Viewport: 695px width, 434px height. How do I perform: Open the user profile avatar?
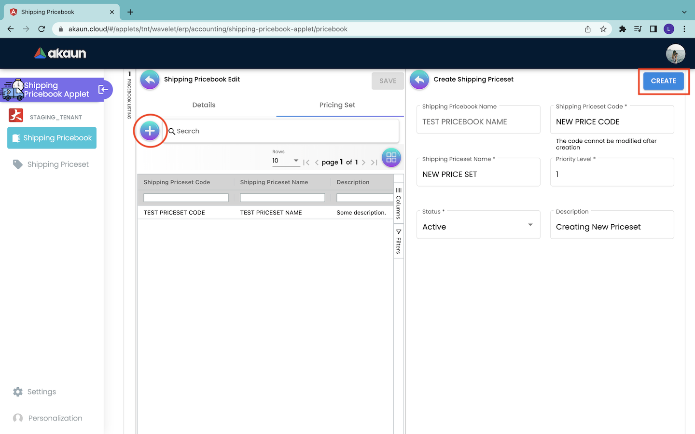675,54
